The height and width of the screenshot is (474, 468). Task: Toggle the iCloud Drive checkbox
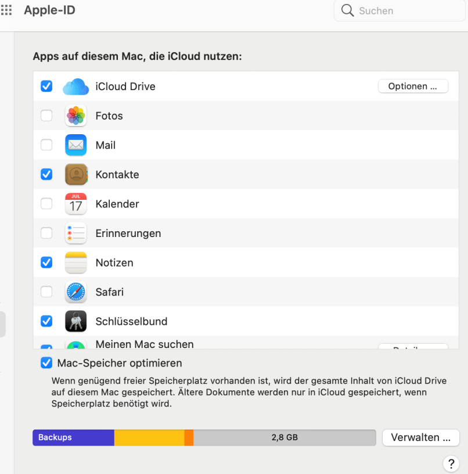pos(46,87)
